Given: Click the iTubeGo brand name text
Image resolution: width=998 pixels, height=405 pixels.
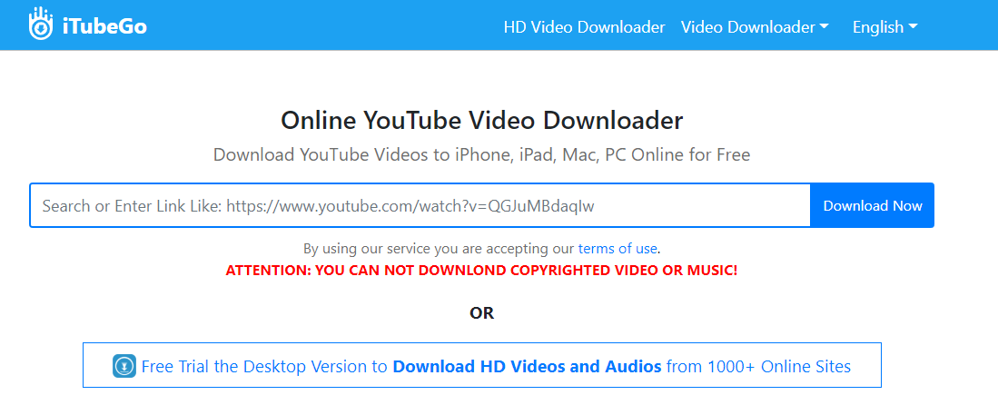Looking at the screenshot, I should 104,26.
